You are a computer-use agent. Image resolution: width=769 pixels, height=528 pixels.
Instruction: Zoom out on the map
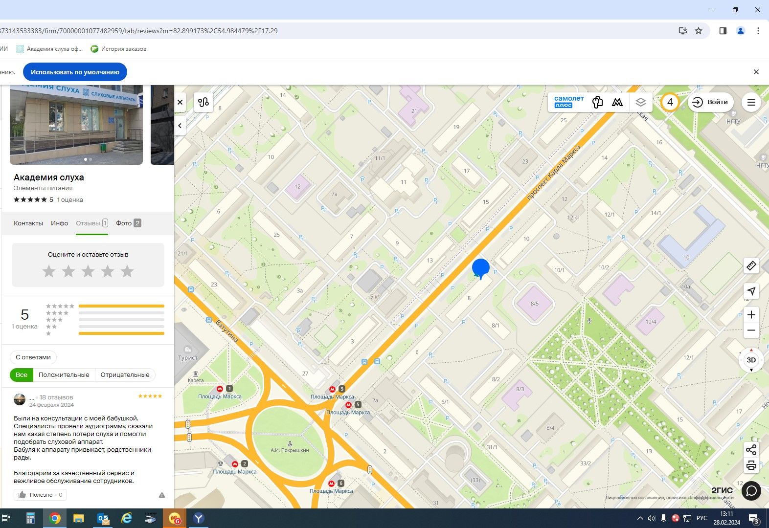point(751,330)
